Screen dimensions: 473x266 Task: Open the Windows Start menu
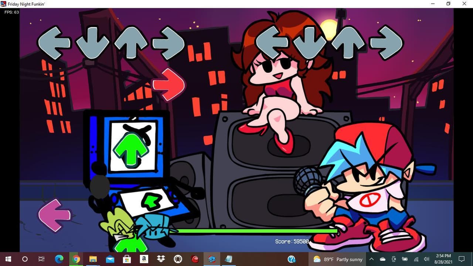coord(8,259)
